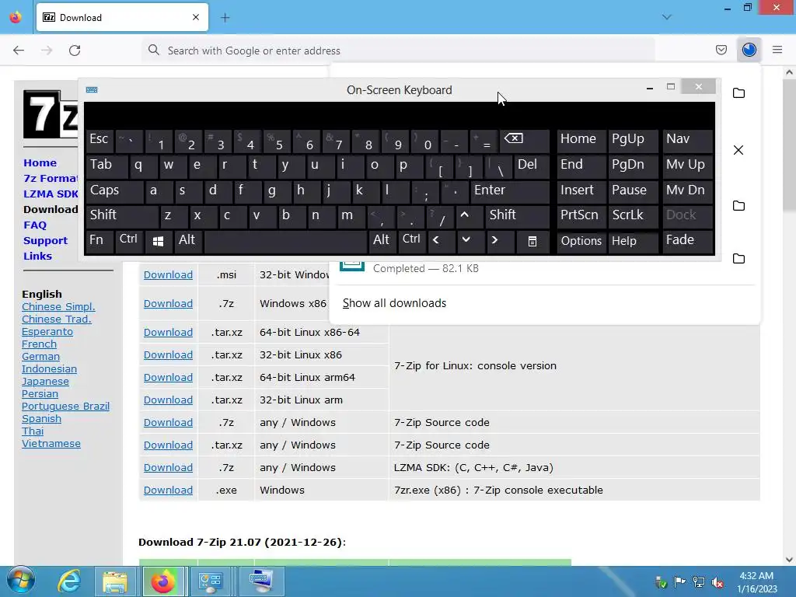The image size is (796, 597).
Task: Open the Links sidebar item
Action: click(x=37, y=256)
